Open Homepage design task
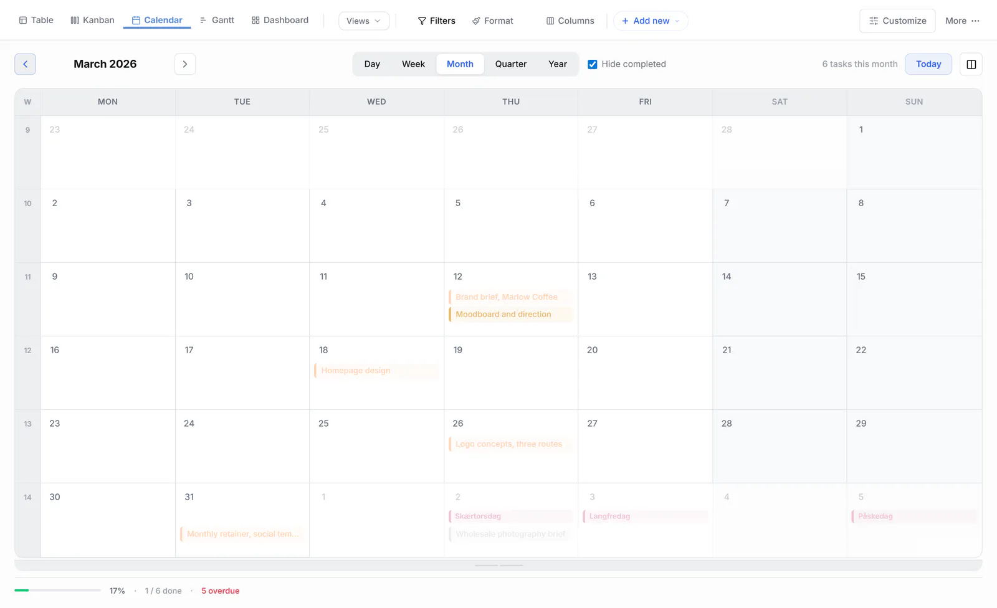 point(376,371)
